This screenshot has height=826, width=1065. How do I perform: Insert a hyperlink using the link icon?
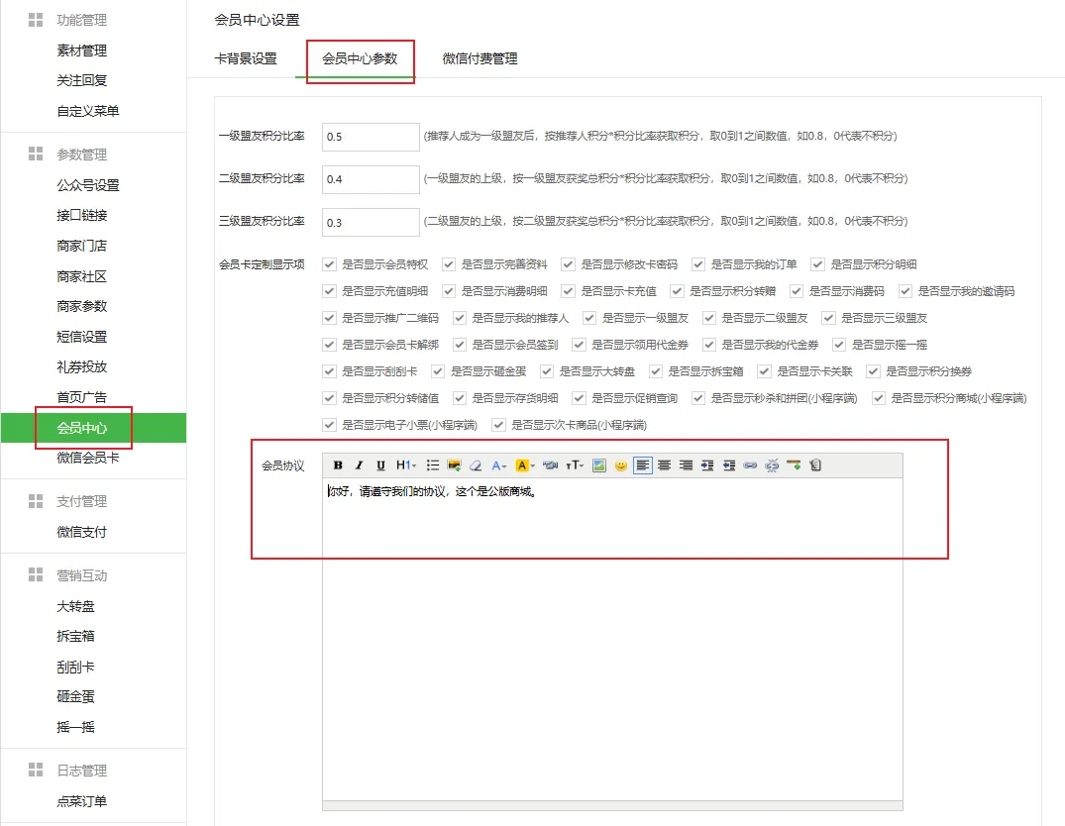coord(751,465)
